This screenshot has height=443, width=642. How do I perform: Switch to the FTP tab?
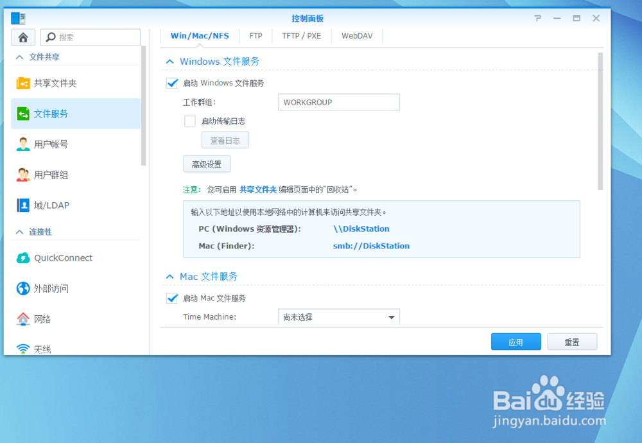pos(256,36)
